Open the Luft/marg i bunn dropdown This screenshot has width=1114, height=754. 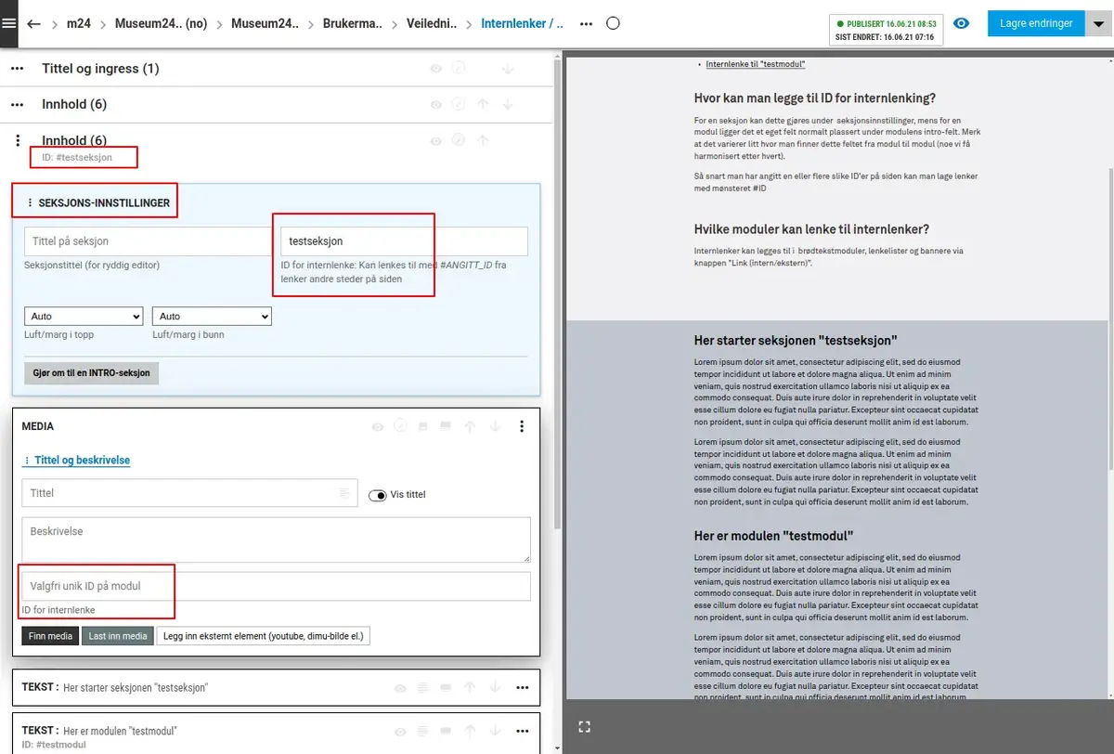(212, 317)
